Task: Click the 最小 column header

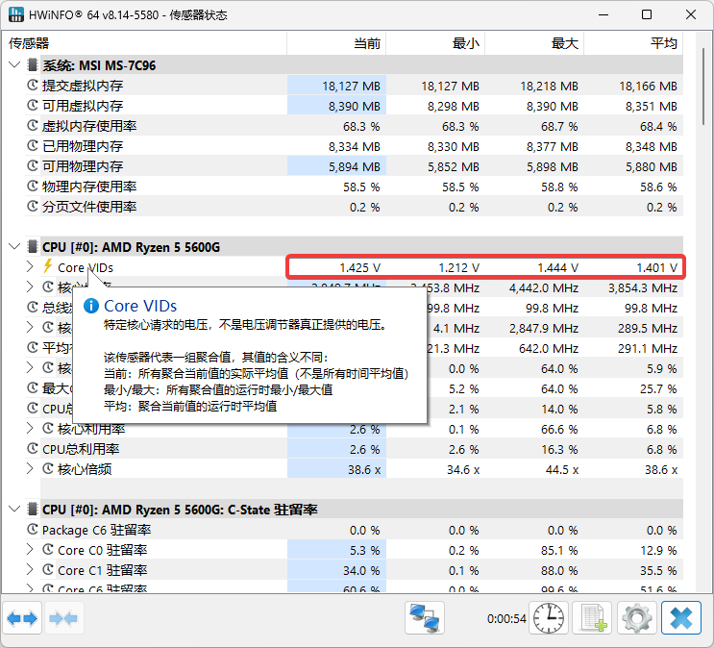Action: pos(435,43)
